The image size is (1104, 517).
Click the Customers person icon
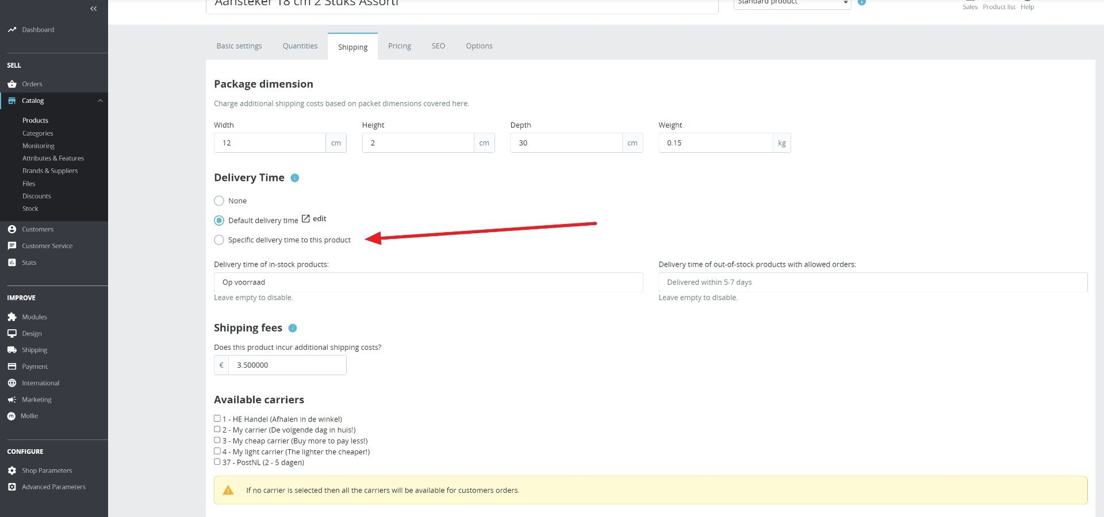point(11,229)
